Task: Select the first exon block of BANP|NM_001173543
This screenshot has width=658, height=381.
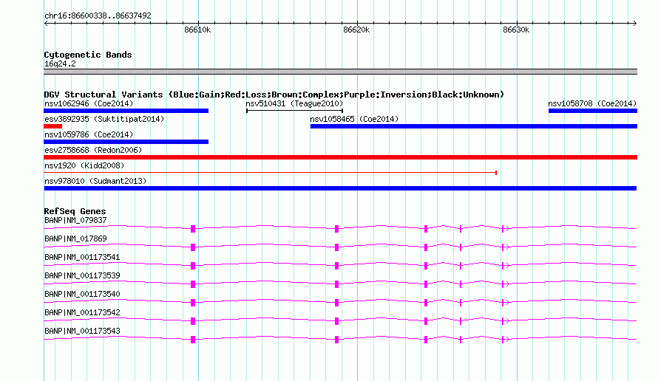Action: point(193,339)
